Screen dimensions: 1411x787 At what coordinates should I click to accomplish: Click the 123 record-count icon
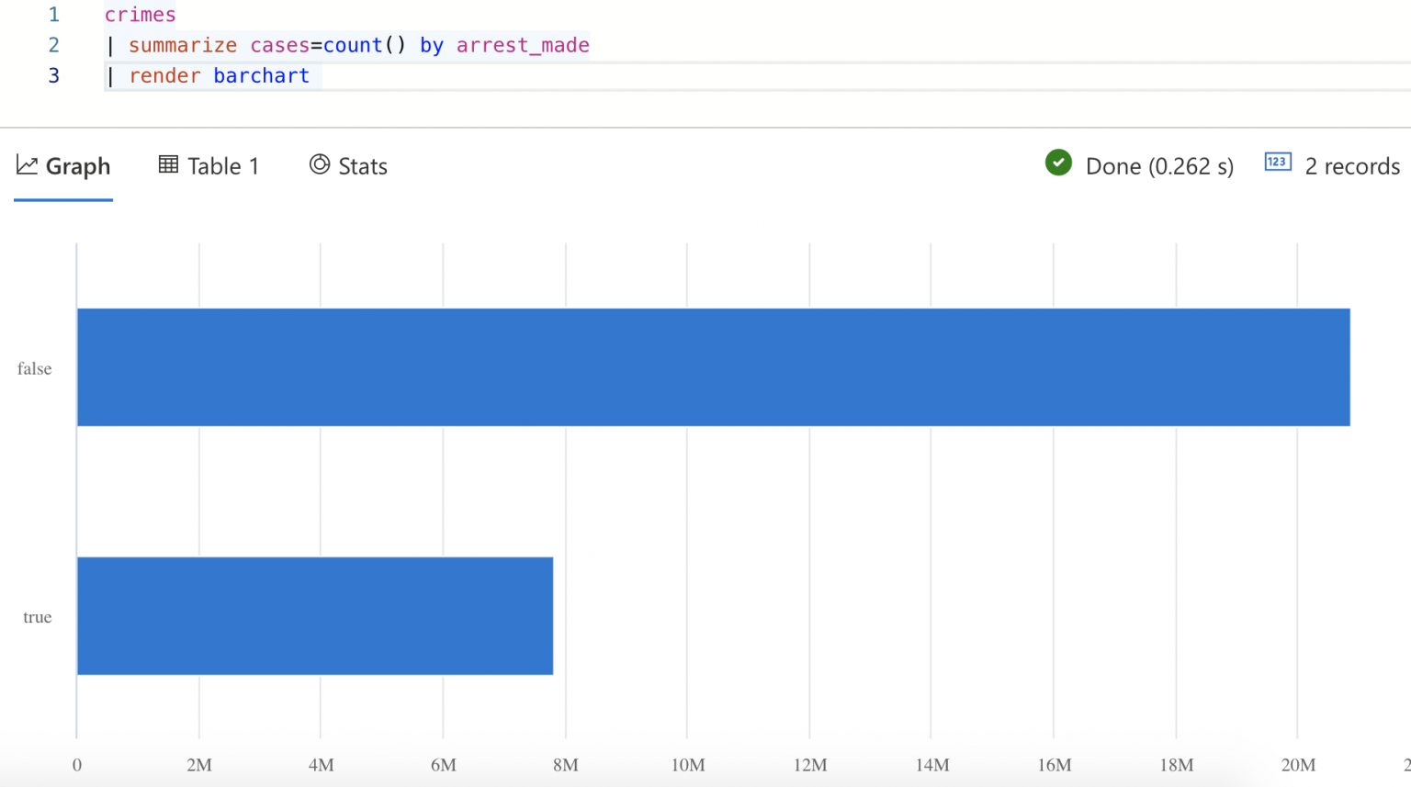point(1277,162)
